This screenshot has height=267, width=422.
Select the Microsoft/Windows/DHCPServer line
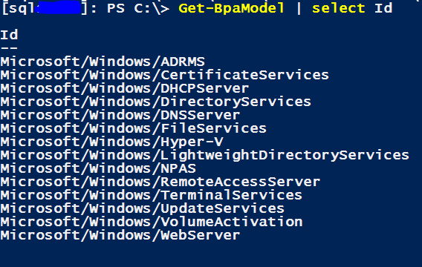coord(125,88)
